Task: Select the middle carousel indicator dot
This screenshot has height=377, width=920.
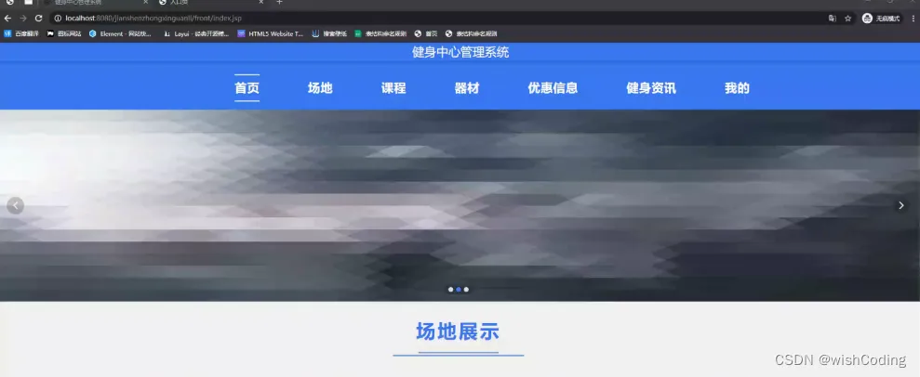Action: pos(459,289)
